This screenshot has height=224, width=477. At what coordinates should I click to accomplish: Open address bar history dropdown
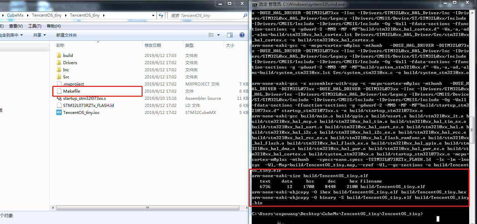[154, 15]
